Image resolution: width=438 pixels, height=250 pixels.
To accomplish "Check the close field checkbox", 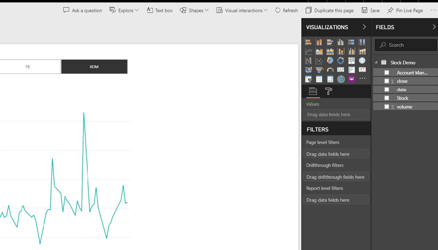I will [387, 81].
